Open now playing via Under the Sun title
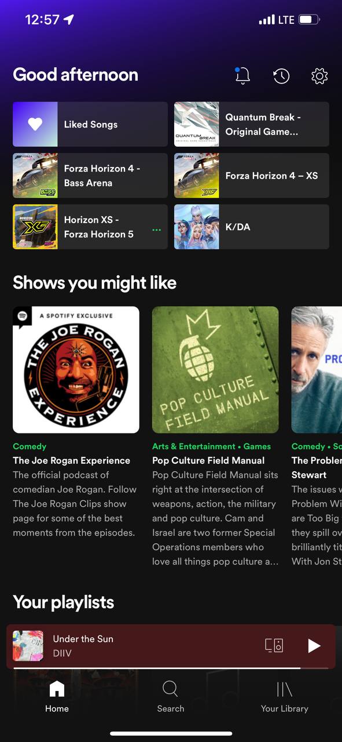The width and height of the screenshot is (342, 742). [x=83, y=639]
